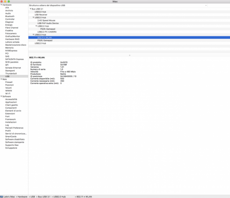Open the Audio hardware section

tap(8, 13)
